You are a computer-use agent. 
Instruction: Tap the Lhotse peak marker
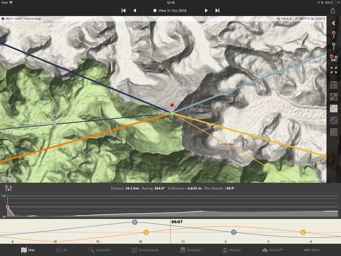pyautogui.click(x=182, y=148)
